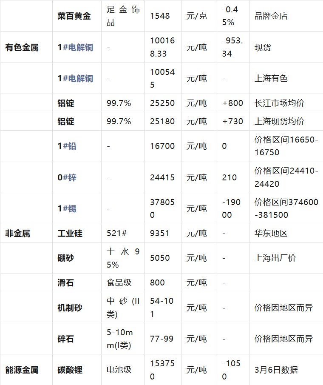Image resolution: width=323 pixels, height=385 pixels.
Task: Select the 有色金属 category label
Action: [x=22, y=47]
